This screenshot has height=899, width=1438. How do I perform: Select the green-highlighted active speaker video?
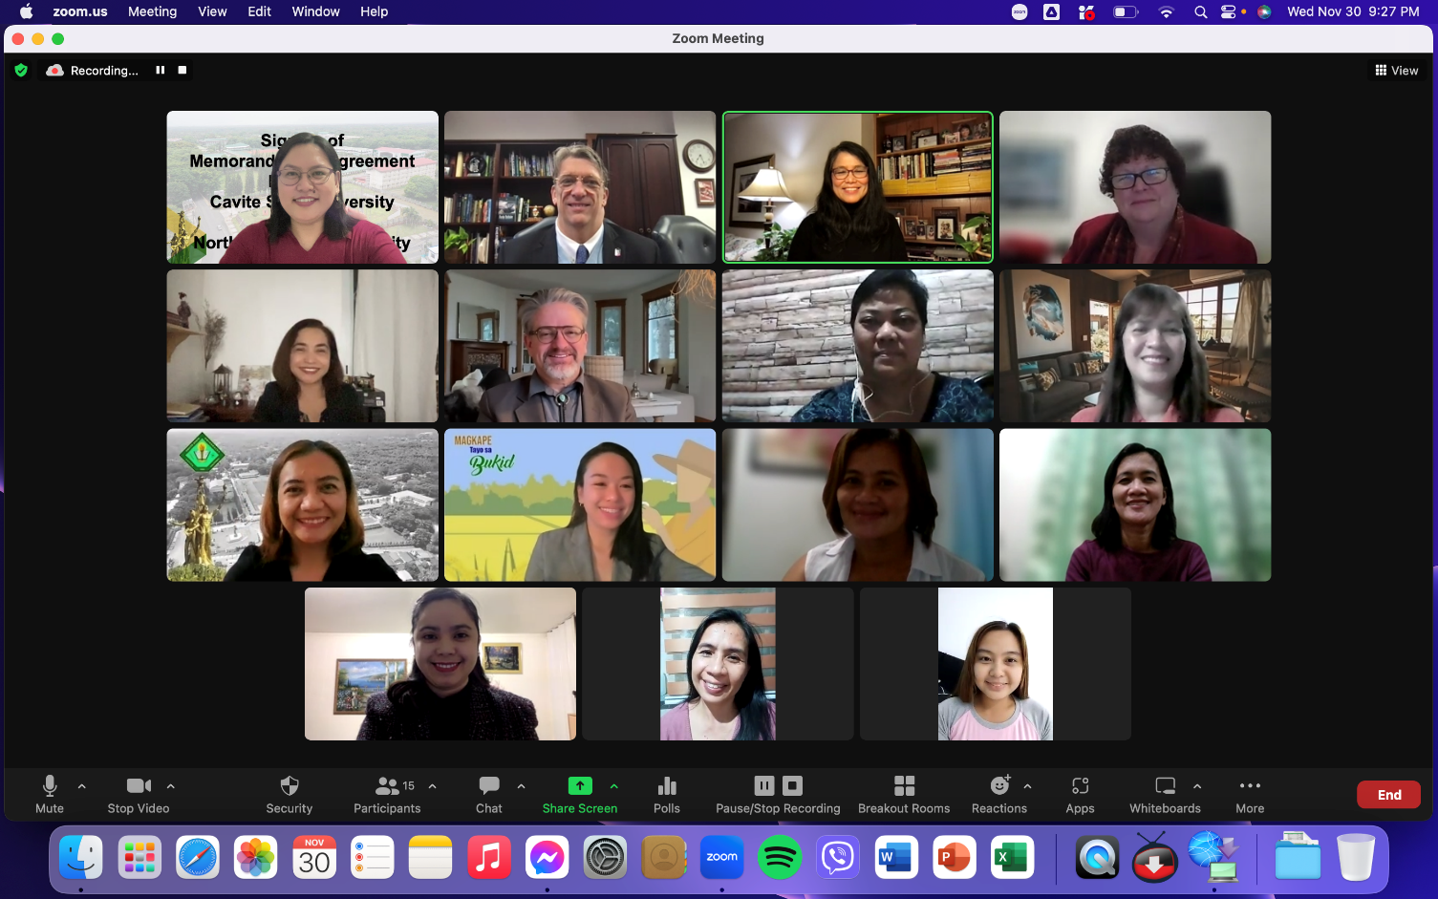858,187
